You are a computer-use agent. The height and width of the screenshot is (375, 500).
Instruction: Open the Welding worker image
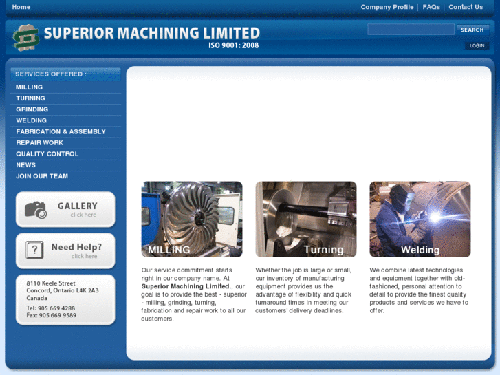click(x=420, y=219)
